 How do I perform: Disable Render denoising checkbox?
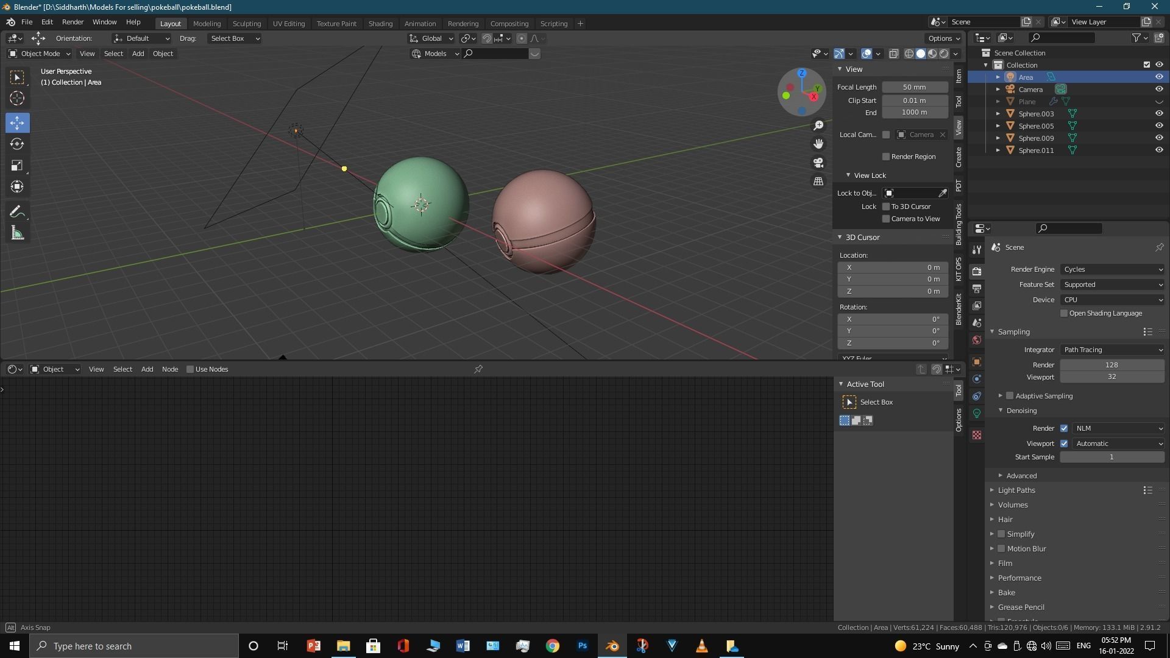[1064, 428]
